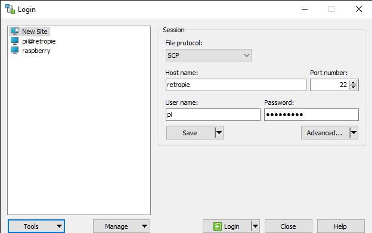This screenshot has width=372, height=233.
Task: Click into the Password field
Action: click(x=311, y=115)
